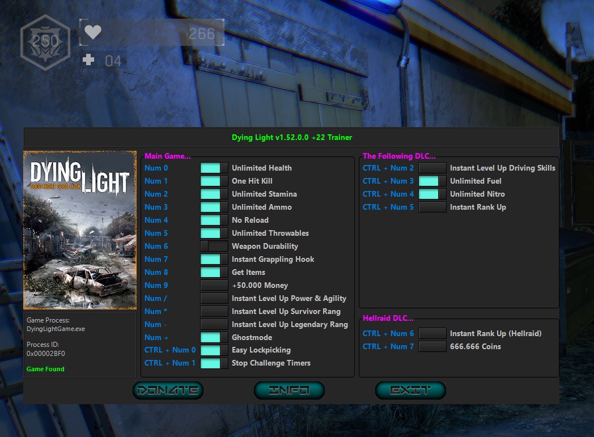Click the Donate button
This screenshot has width=594, height=437.
[168, 391]
